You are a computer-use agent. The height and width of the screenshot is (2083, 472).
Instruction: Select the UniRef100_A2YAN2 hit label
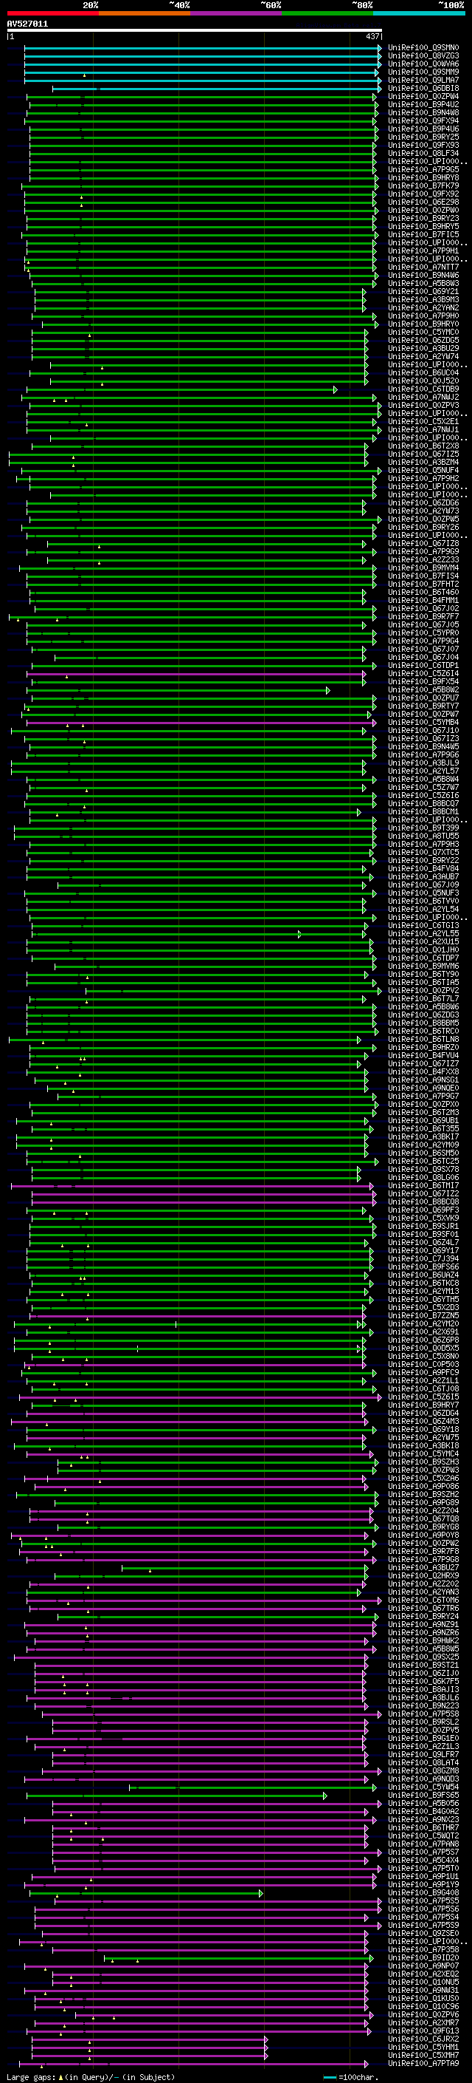pos(423,307)
